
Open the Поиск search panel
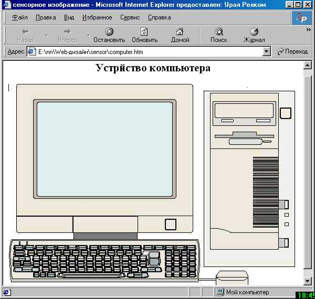point(219,35)
